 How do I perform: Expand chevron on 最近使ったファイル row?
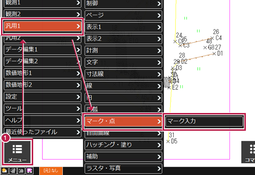(x=78, y=132)
